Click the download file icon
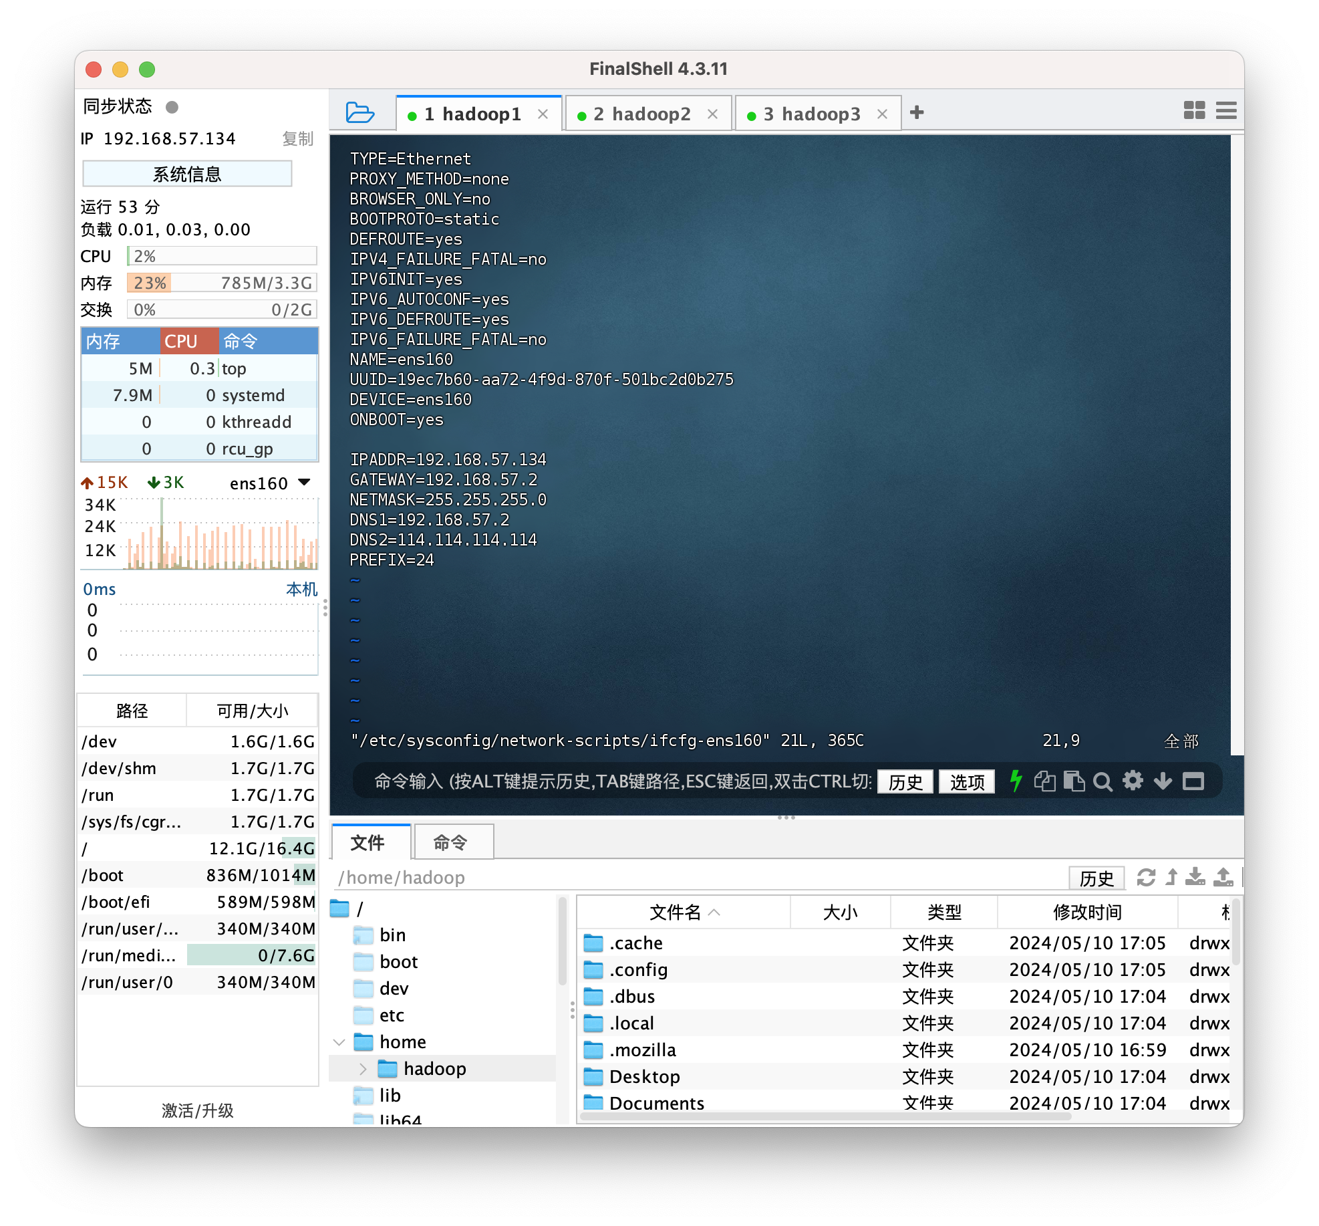This screenshot has width=1319, height=1226. [1195, 877]
